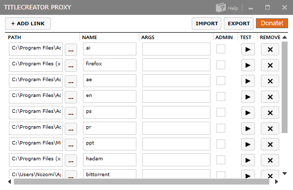Viewport: 293px width, 190px height.
Task: Click the path field of hadam row
Action: pyautogui.click(x=36, y=160)
